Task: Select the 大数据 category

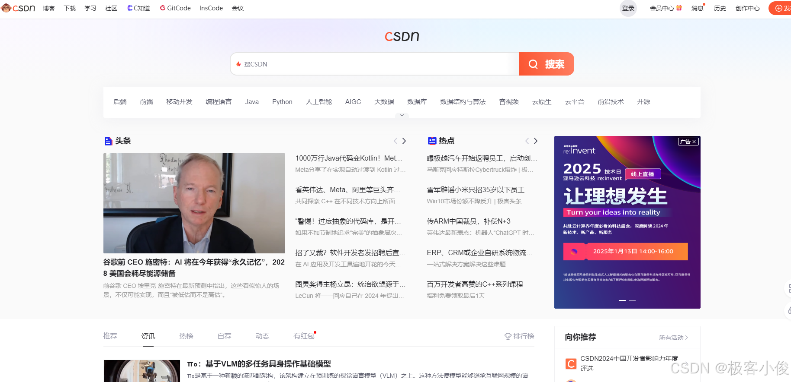Action: pos(384,102)
